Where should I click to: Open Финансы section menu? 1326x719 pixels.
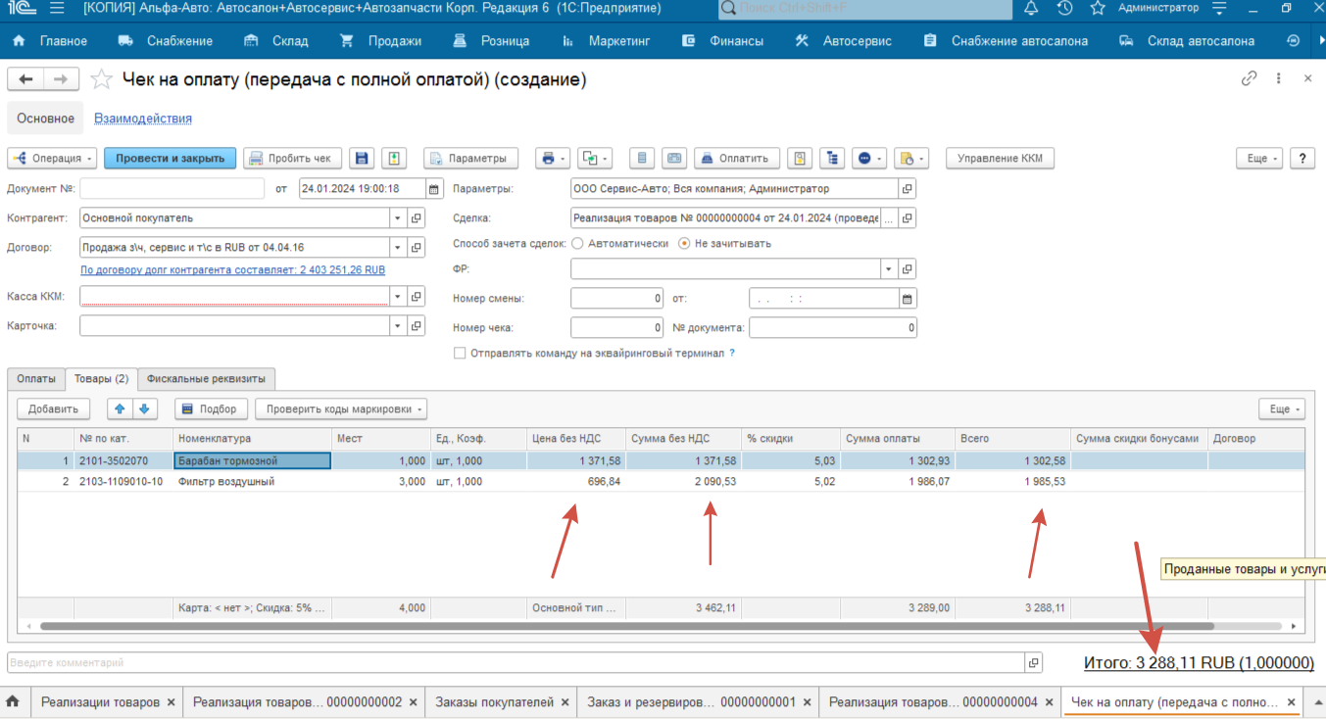point(723,41)
